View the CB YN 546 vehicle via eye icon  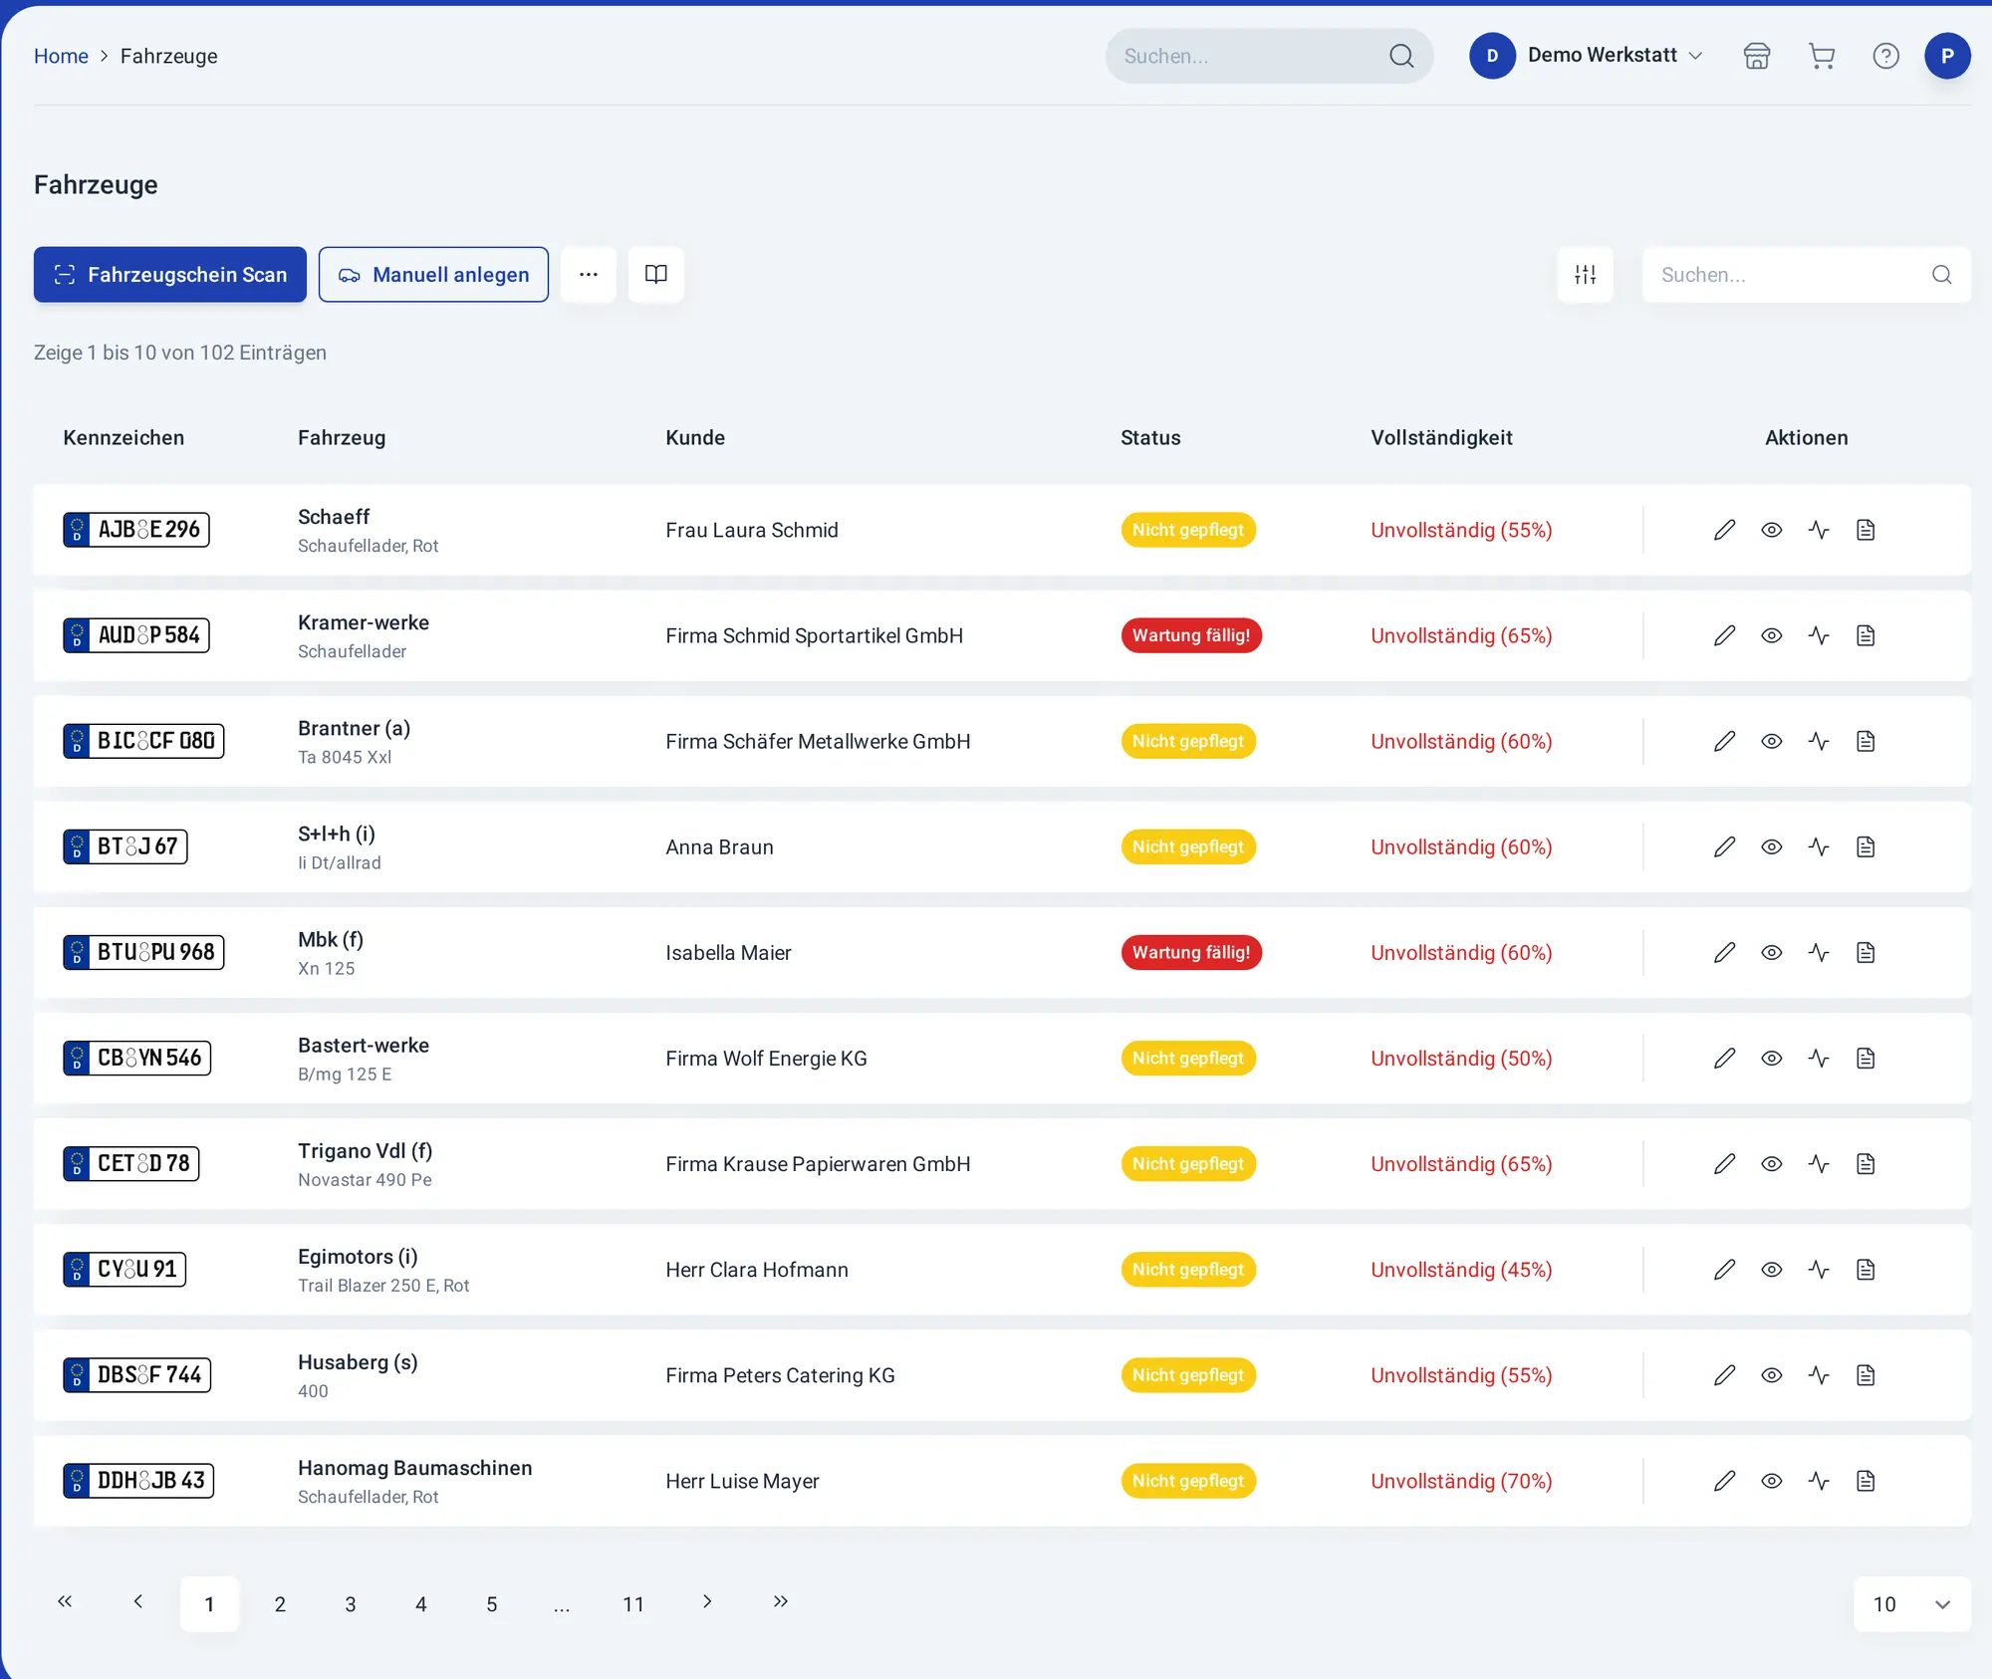(1772, 1058)
